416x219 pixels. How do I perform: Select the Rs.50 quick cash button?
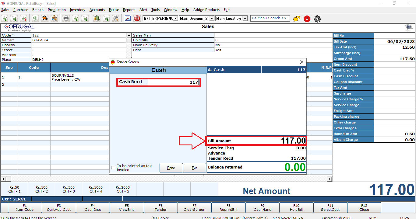click(x=14, y=189)
